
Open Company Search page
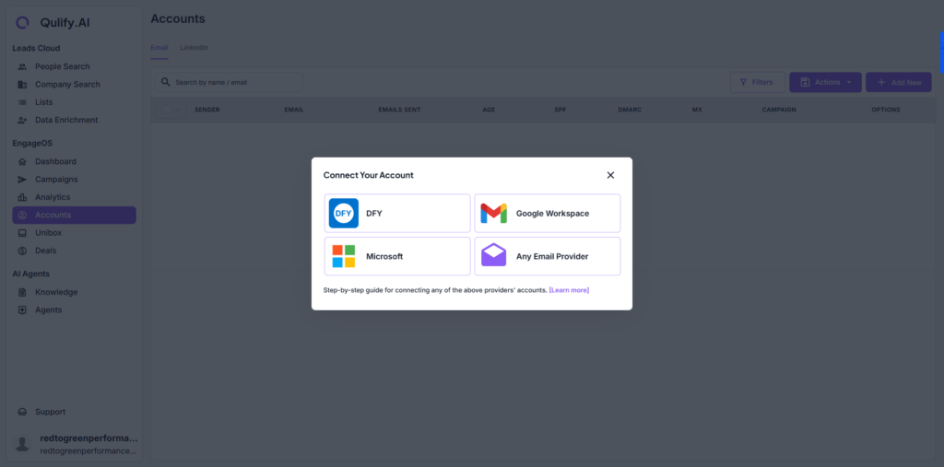click(74, 84)
